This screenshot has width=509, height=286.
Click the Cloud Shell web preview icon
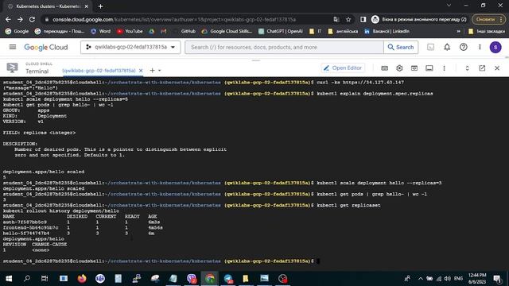[414, 68]
